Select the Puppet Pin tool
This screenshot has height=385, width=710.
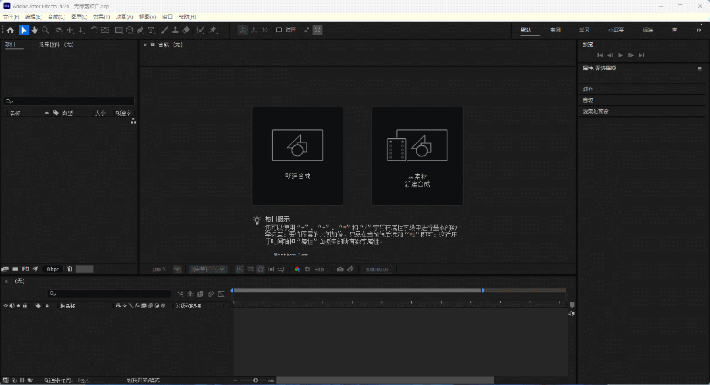[x=213, y=30]
